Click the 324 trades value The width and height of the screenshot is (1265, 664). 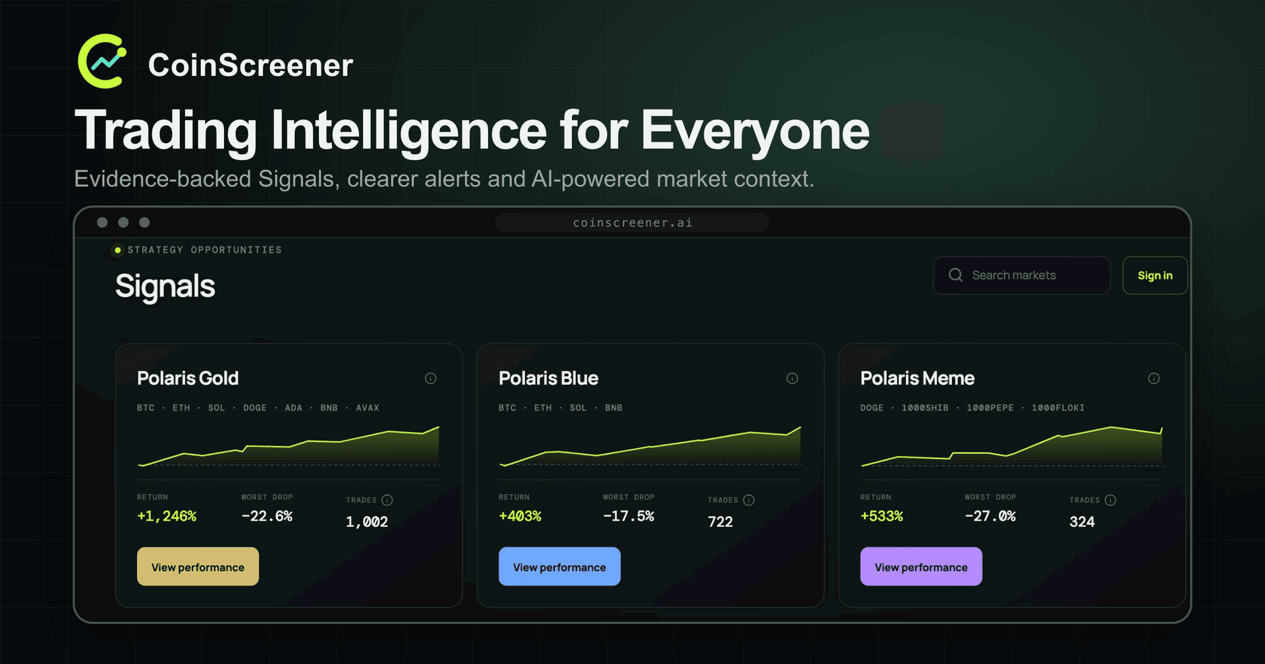pyautogui.click(x=1082, y=522)
